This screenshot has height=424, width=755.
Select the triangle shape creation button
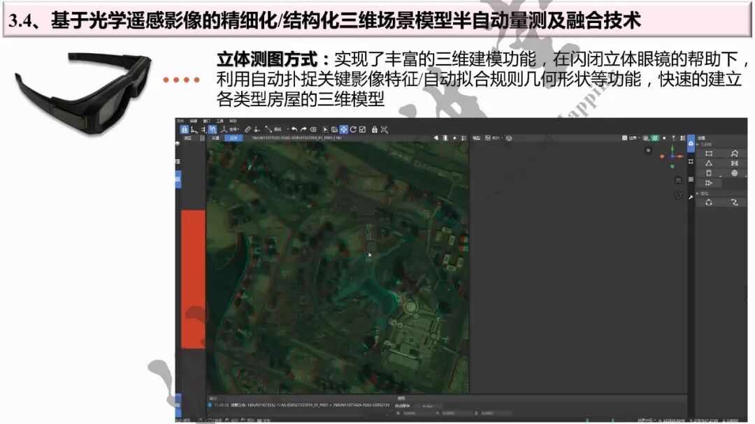pos(709,163)
